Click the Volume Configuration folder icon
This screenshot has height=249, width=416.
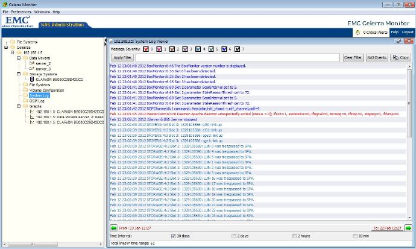tap(25, 90)
